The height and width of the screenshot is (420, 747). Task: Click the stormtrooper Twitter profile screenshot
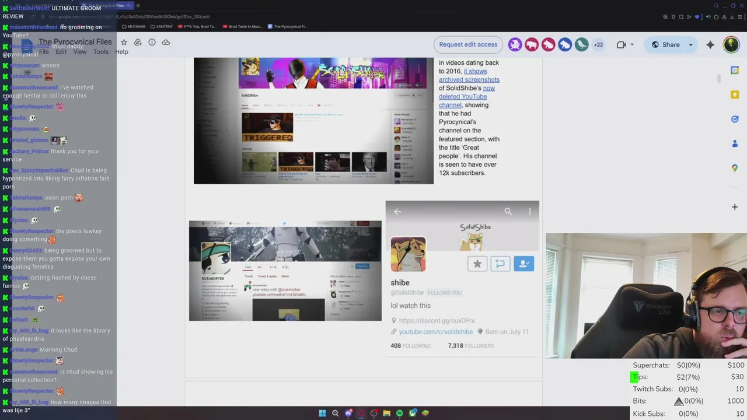[x=285, y=271]
